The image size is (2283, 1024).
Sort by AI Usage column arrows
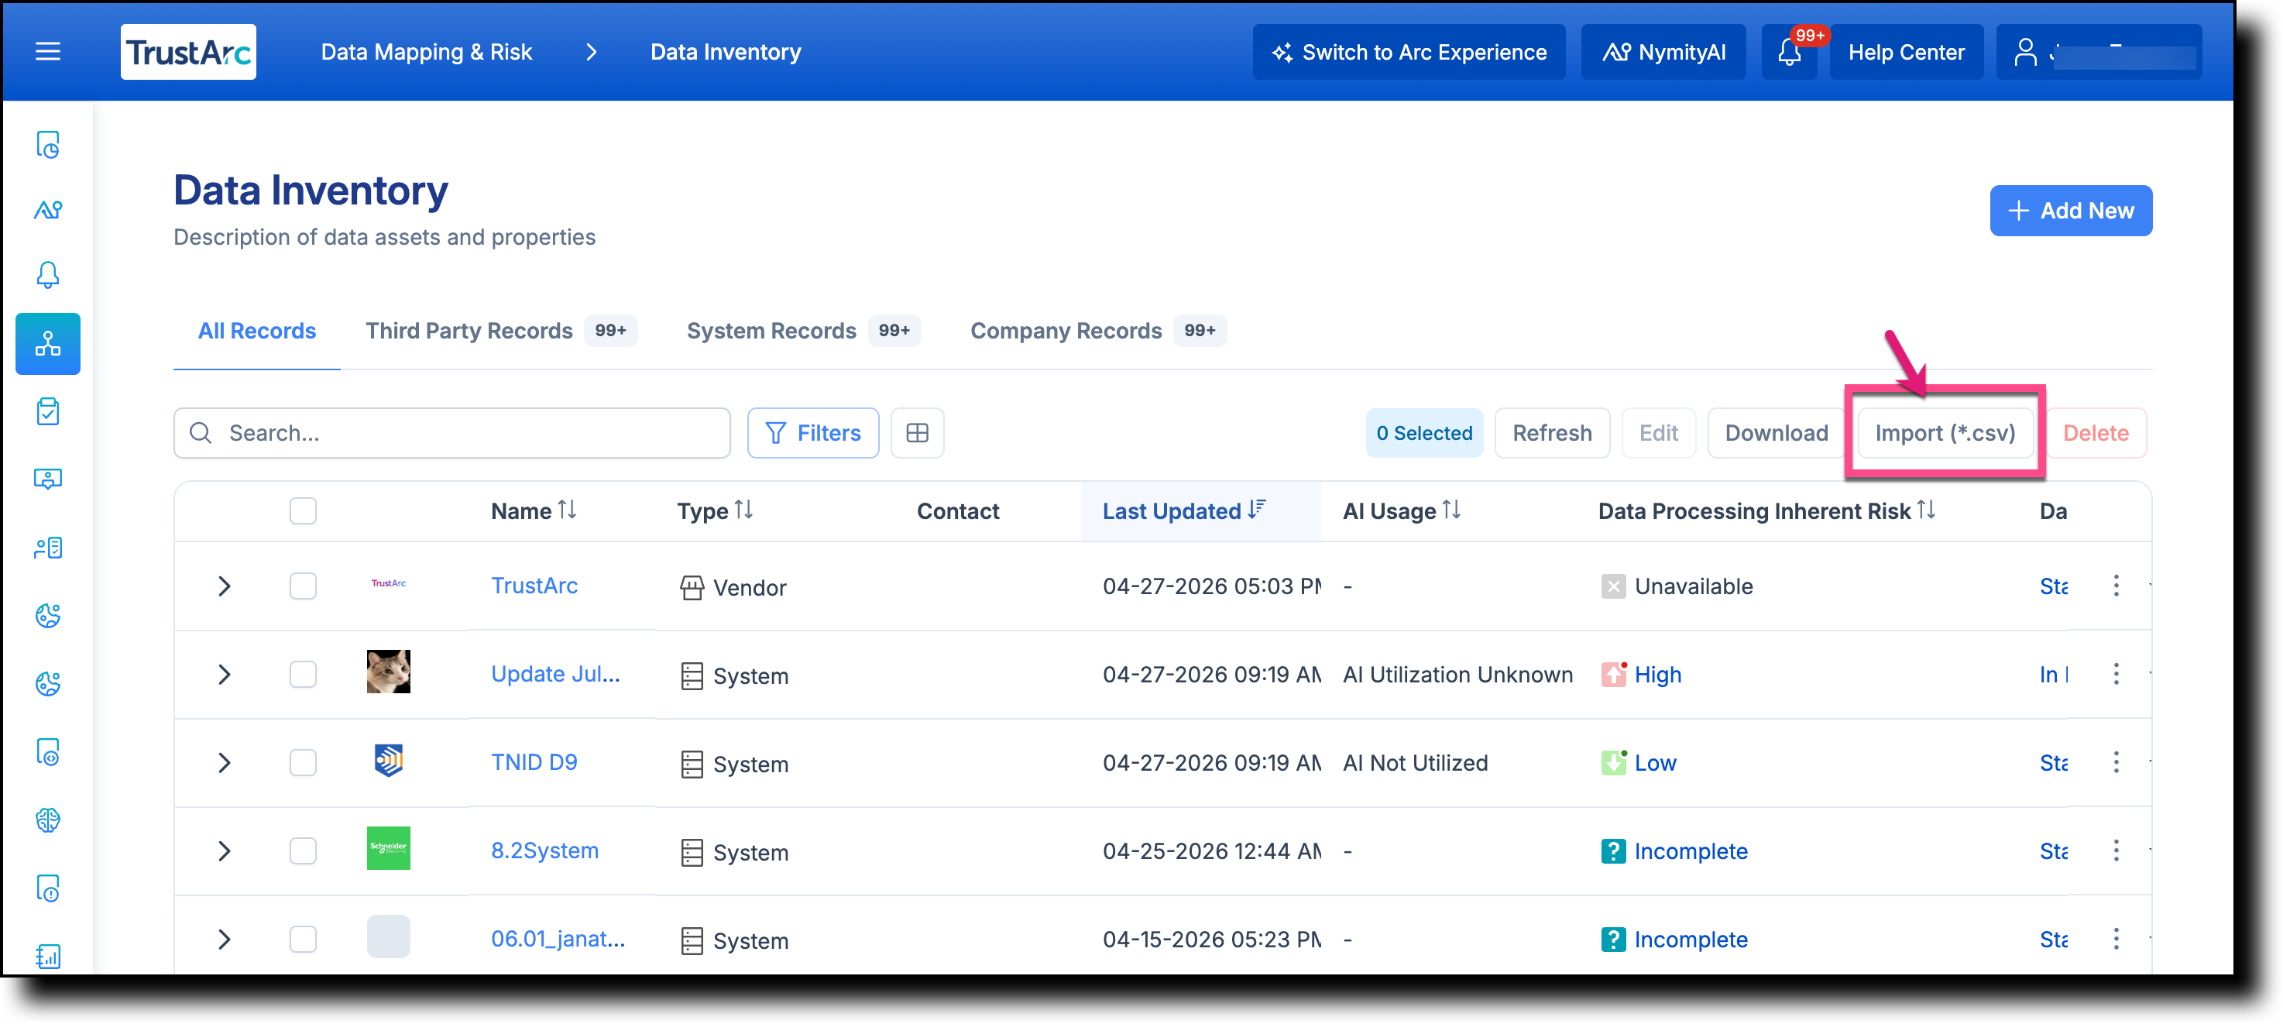(1452, 510)
